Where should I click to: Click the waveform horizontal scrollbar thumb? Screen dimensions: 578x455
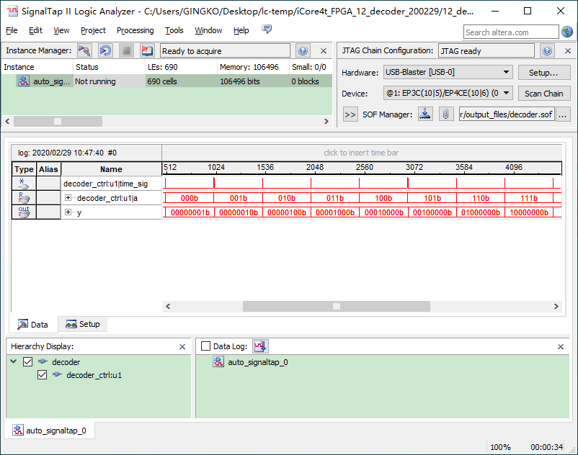point(336,306)
